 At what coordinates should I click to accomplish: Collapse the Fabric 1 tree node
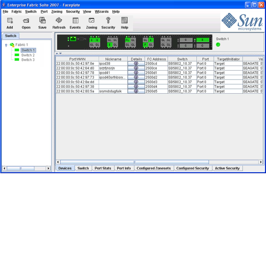tap(6, 45)
